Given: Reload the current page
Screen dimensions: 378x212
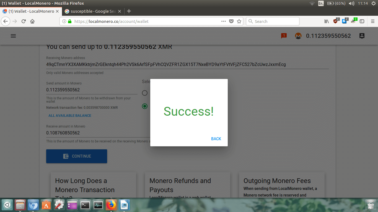Looking at the screenshot, I should (24, 21).
